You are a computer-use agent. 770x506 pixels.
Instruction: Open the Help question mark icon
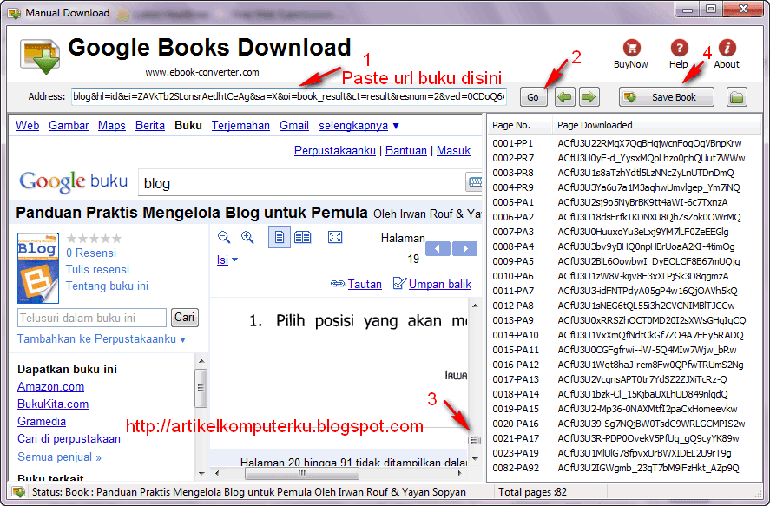(x=679, y=48)
